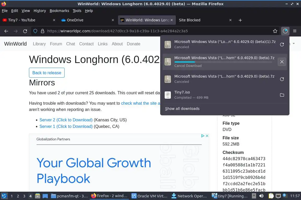Image resolution: width=301 pixels, height=200 pixels.
Task: Bookmark this page with the star icon
Action: (x=275, y=31)
